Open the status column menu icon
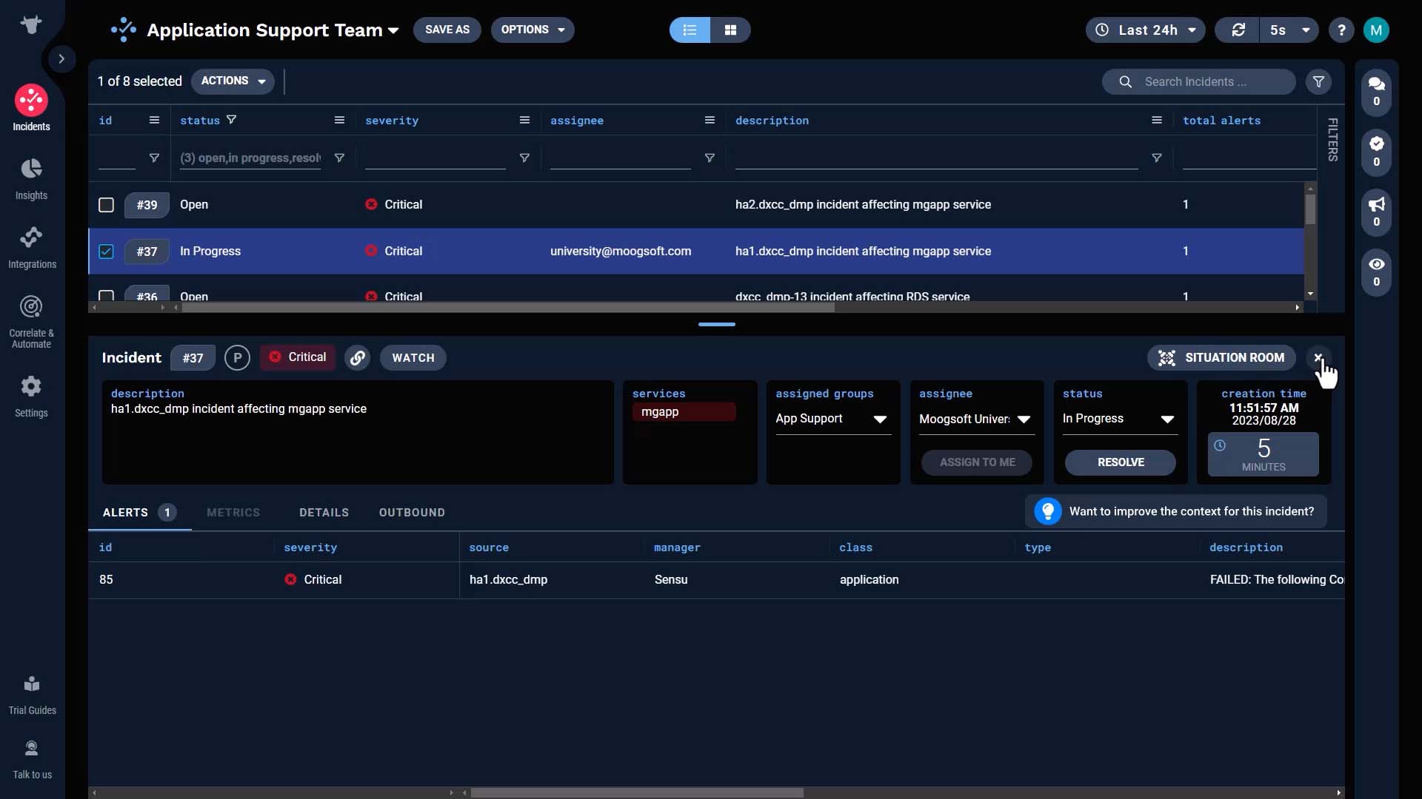The width and height of the screenshot is (1422, 799). 339,120
